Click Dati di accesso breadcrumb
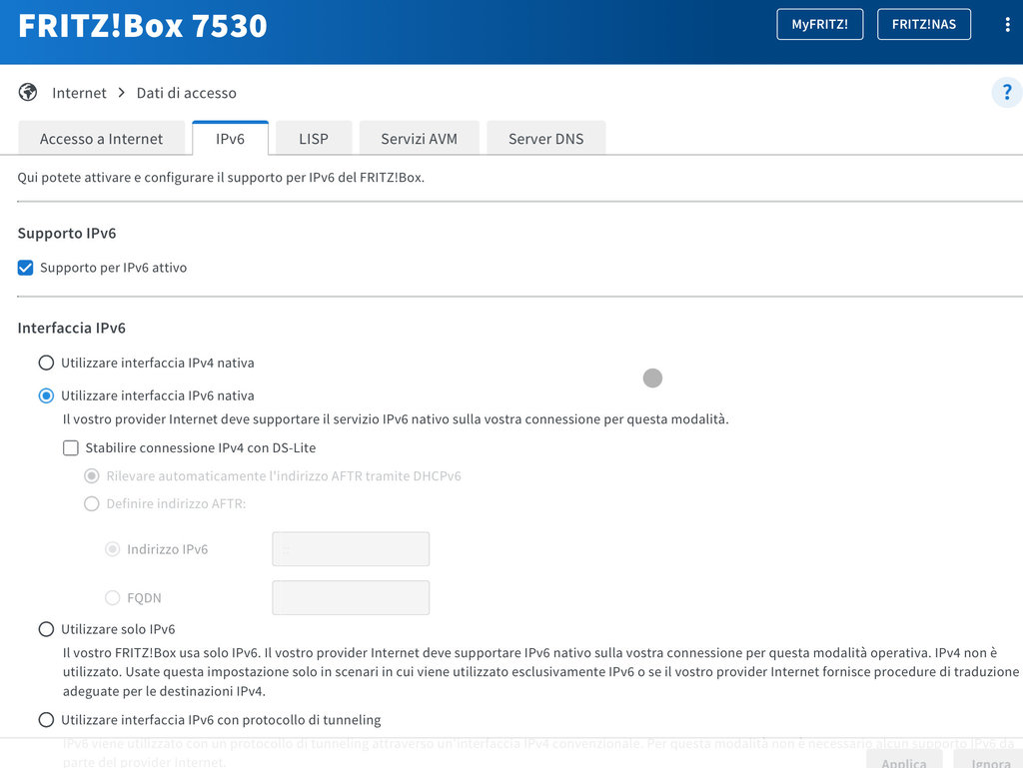The height and width of the screenshot is (768, 1023). pyautogui.click(x=186, y=93)
